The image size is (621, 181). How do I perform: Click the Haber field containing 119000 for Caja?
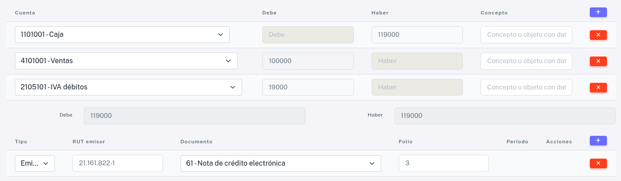[x=417, y=35]
